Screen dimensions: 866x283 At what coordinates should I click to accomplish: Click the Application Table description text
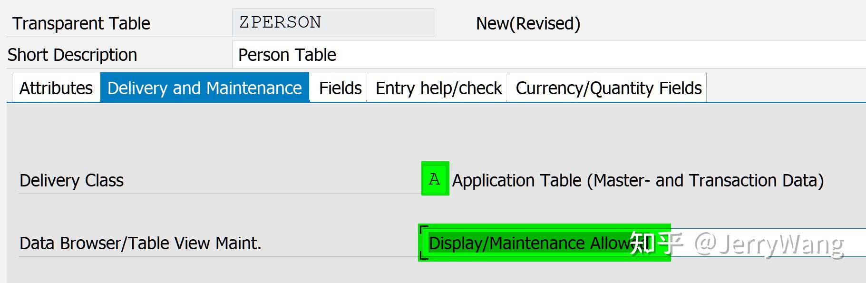pos(638,180)
